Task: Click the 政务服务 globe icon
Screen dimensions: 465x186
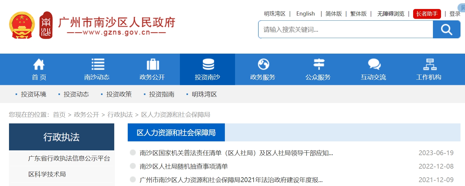Action: (263, 64)
